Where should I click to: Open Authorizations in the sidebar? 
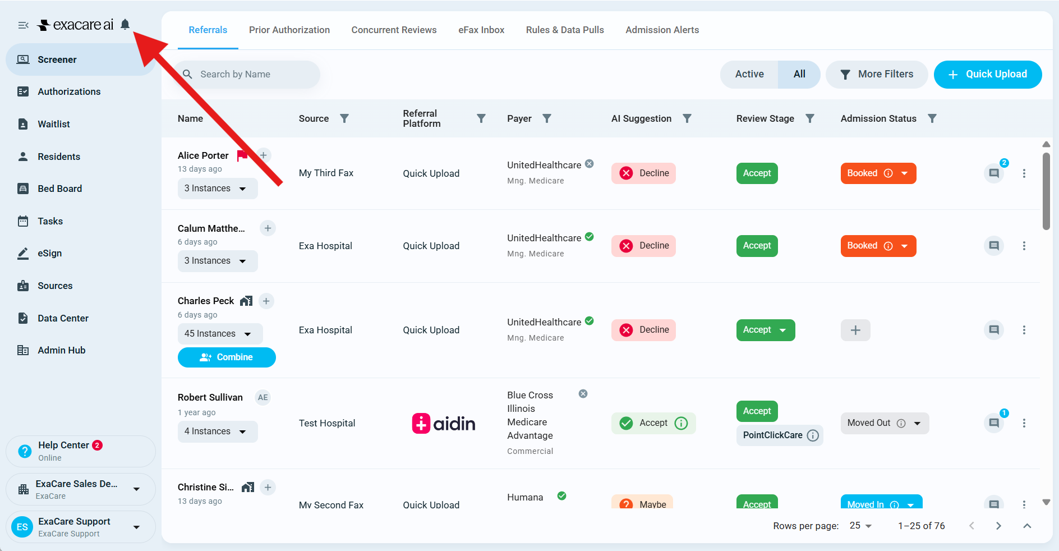(81, 91)
